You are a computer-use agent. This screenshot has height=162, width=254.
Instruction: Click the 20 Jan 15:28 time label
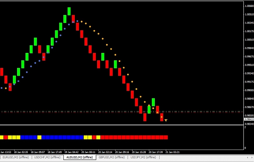[139, 152]
